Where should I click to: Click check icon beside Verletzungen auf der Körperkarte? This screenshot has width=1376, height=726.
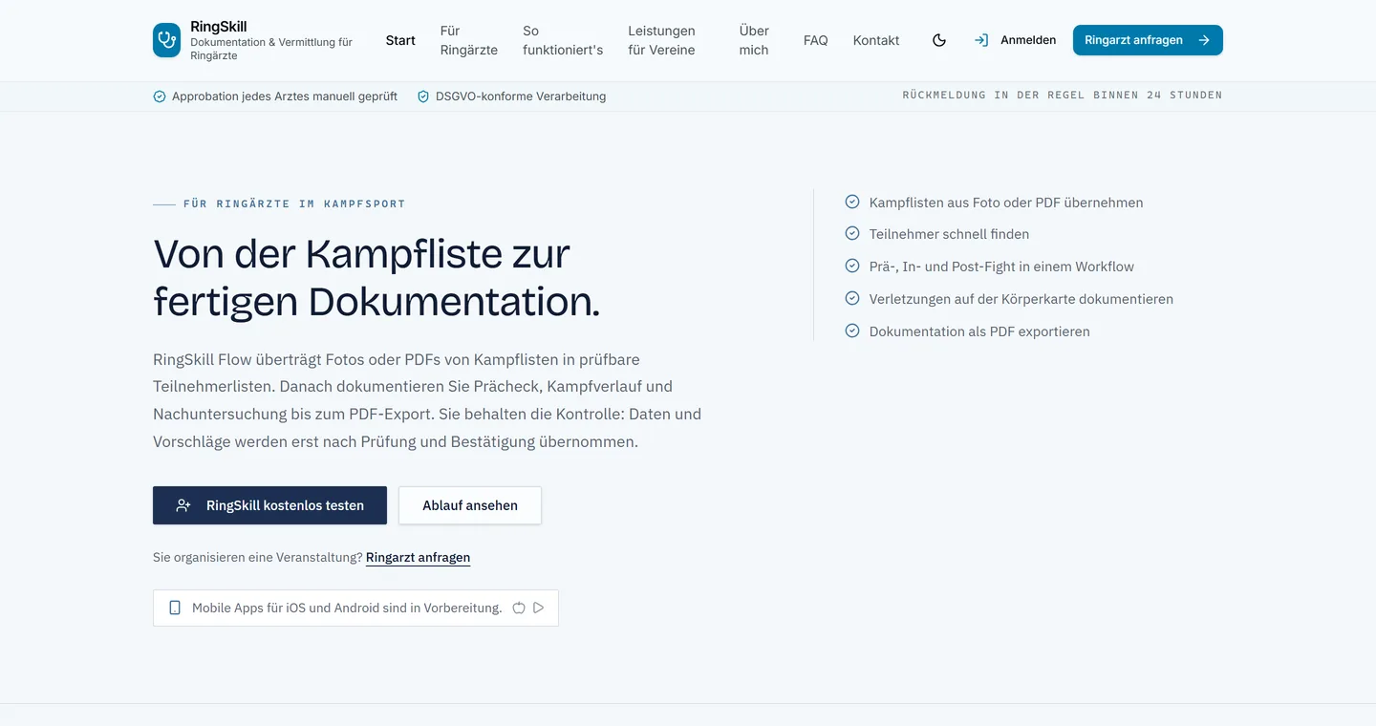click(x=852, y=298)
